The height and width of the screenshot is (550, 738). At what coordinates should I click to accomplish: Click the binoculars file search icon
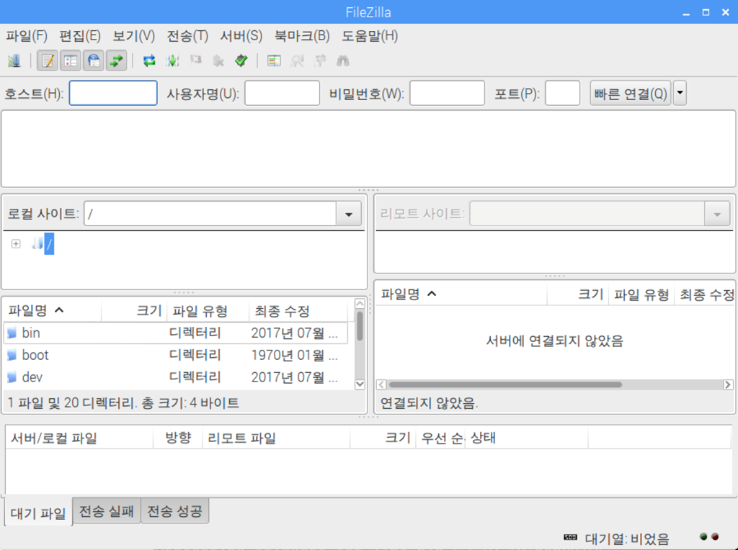click(x=342, y=60)
